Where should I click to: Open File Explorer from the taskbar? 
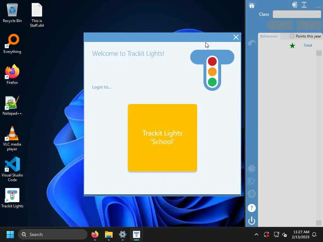pyautogui.click(x=109, y=234)
